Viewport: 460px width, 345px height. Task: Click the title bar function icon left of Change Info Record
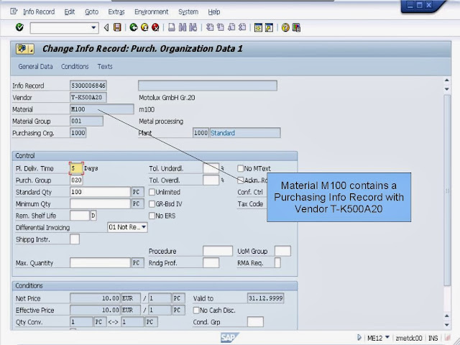coord(25,49)
